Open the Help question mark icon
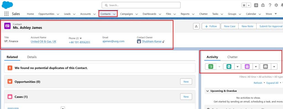The height and width of the screenshot is (109, 283). 270,5
